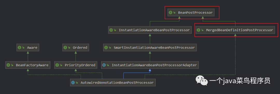Select the Ordered interface node
This screenshot has height=94, width=280.
click(x=76, y=48)
